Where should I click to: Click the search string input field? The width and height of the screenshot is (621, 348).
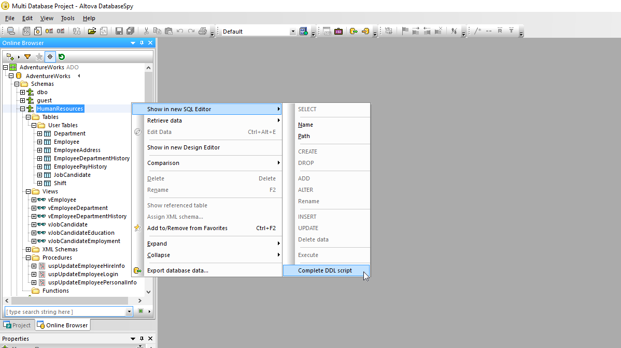[x=65, y=312]
